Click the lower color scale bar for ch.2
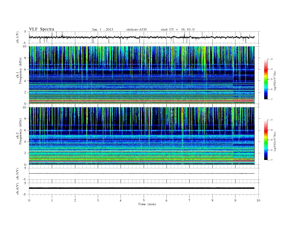Viewport: 291px width, 225px height. (266, 140)
